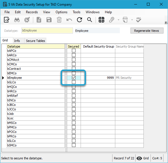Open the Tools menu
Viewport: 168px width, 163px height.
[x=76, y=12]
